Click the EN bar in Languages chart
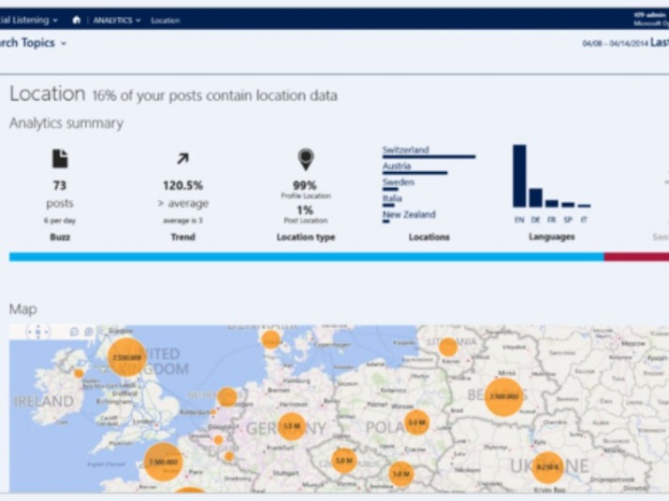669x501 pixels. (x=519, y=176)
